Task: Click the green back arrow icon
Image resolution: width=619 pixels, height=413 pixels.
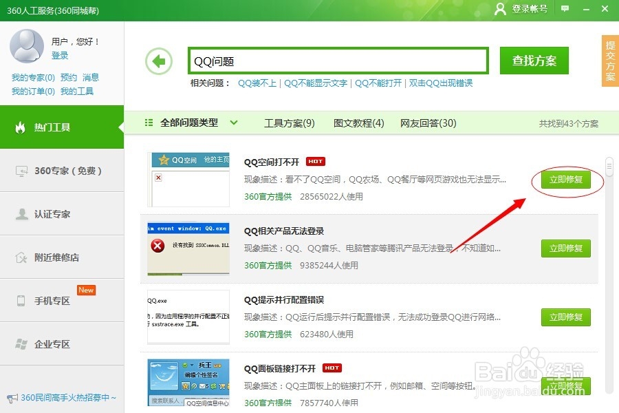Action: click(x=159, y=61)
